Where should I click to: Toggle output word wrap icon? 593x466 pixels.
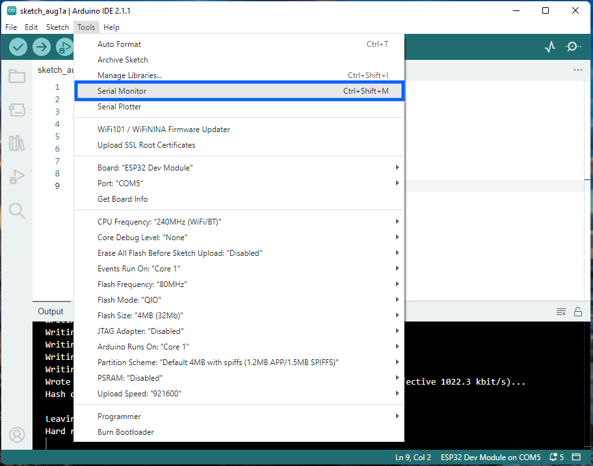coord(561,312)
